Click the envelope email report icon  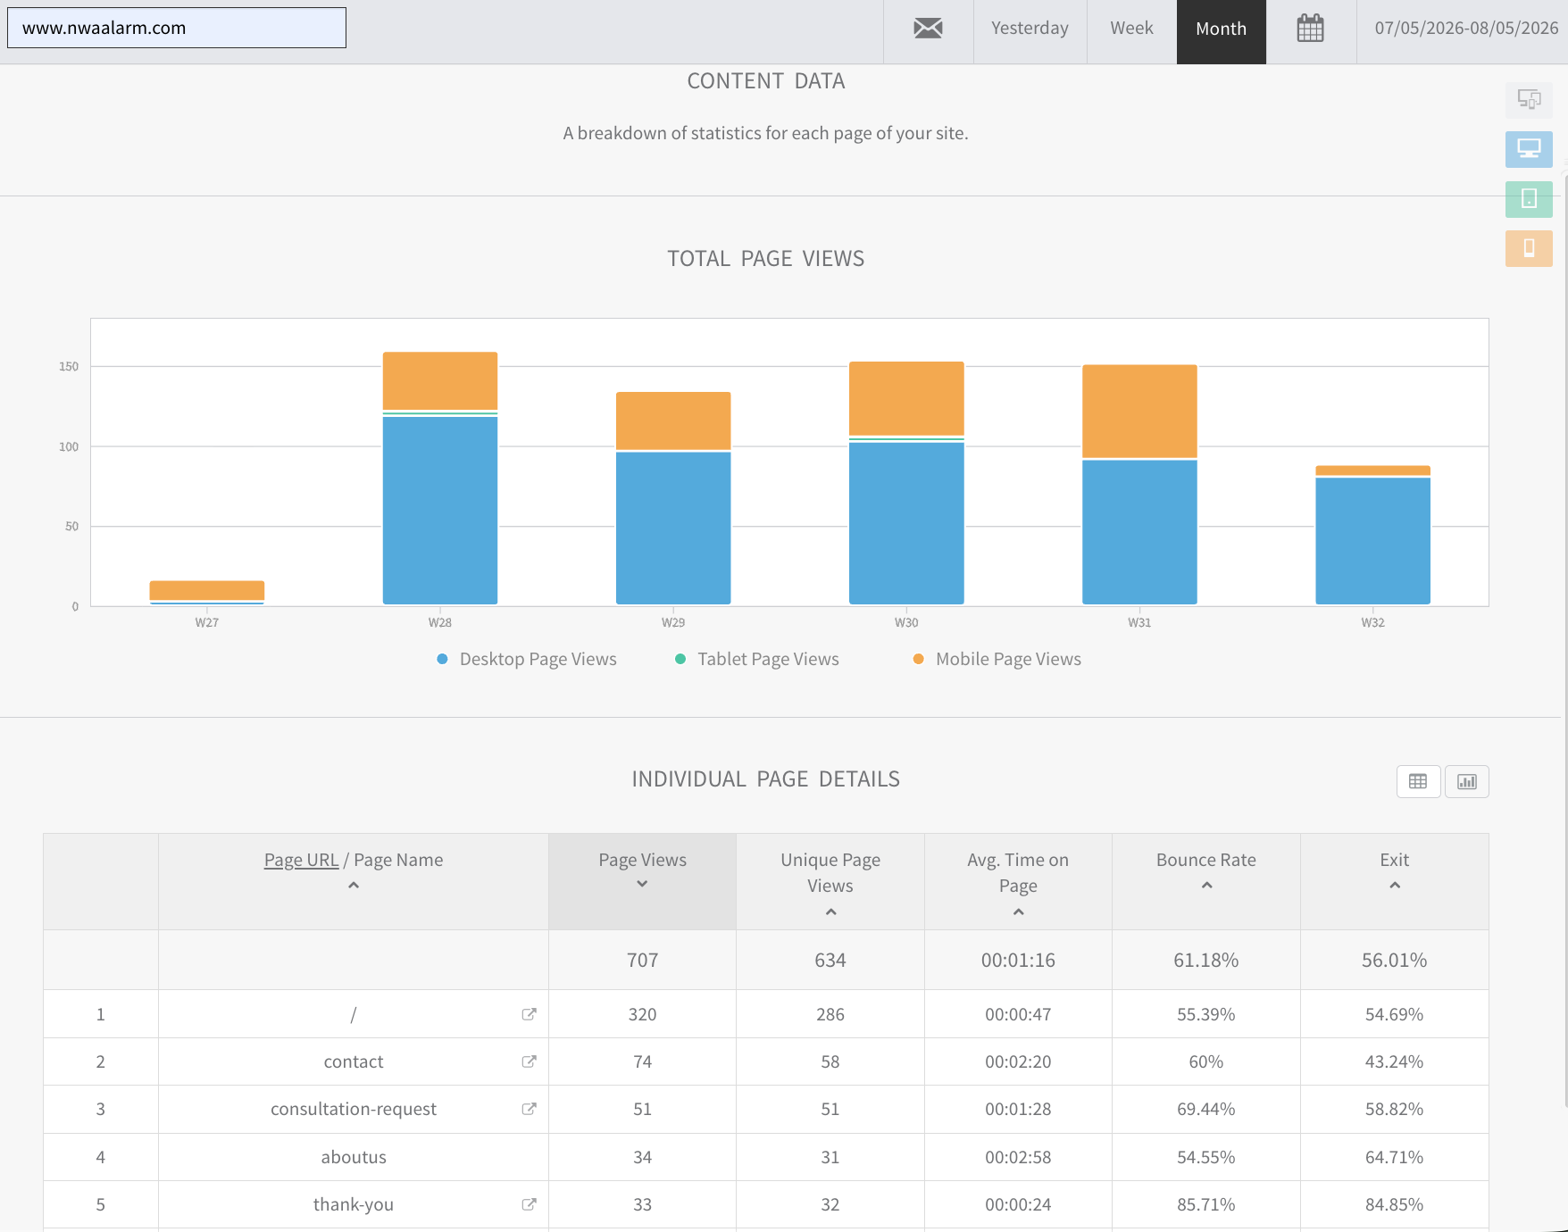[928, 29]
